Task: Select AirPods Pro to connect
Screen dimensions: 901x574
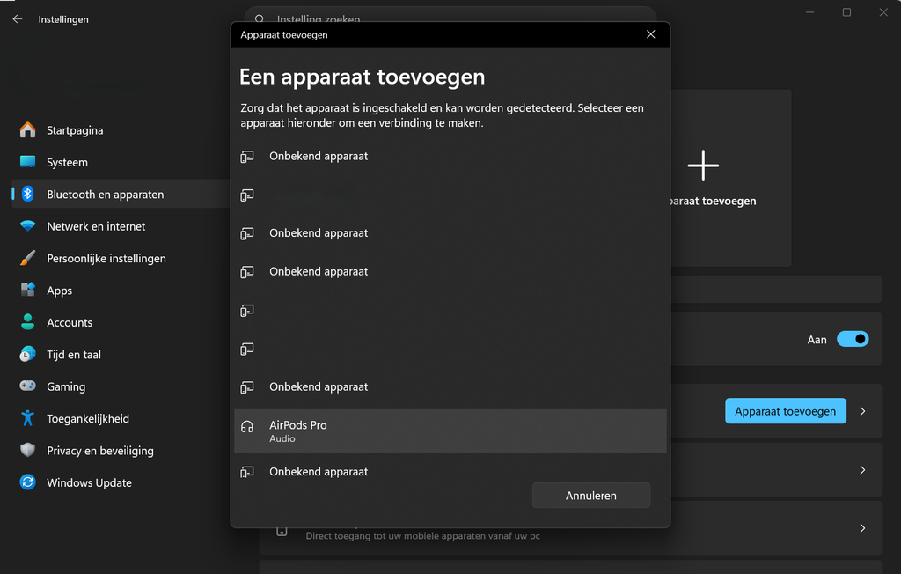Action: point(450,430)
